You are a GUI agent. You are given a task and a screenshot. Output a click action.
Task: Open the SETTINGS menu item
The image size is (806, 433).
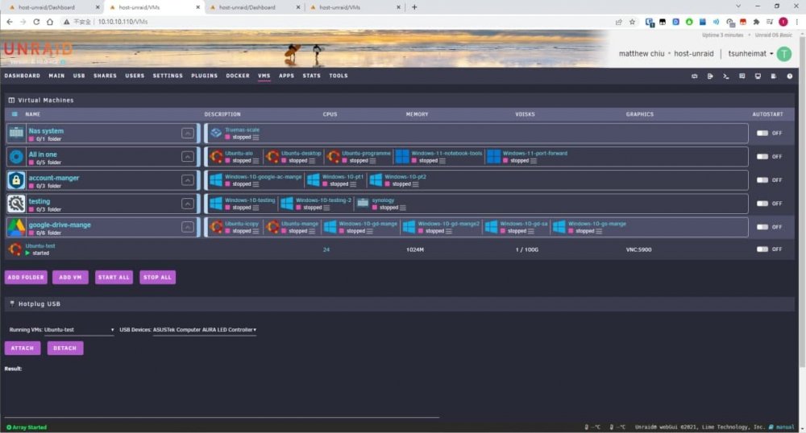click(168, 76)
